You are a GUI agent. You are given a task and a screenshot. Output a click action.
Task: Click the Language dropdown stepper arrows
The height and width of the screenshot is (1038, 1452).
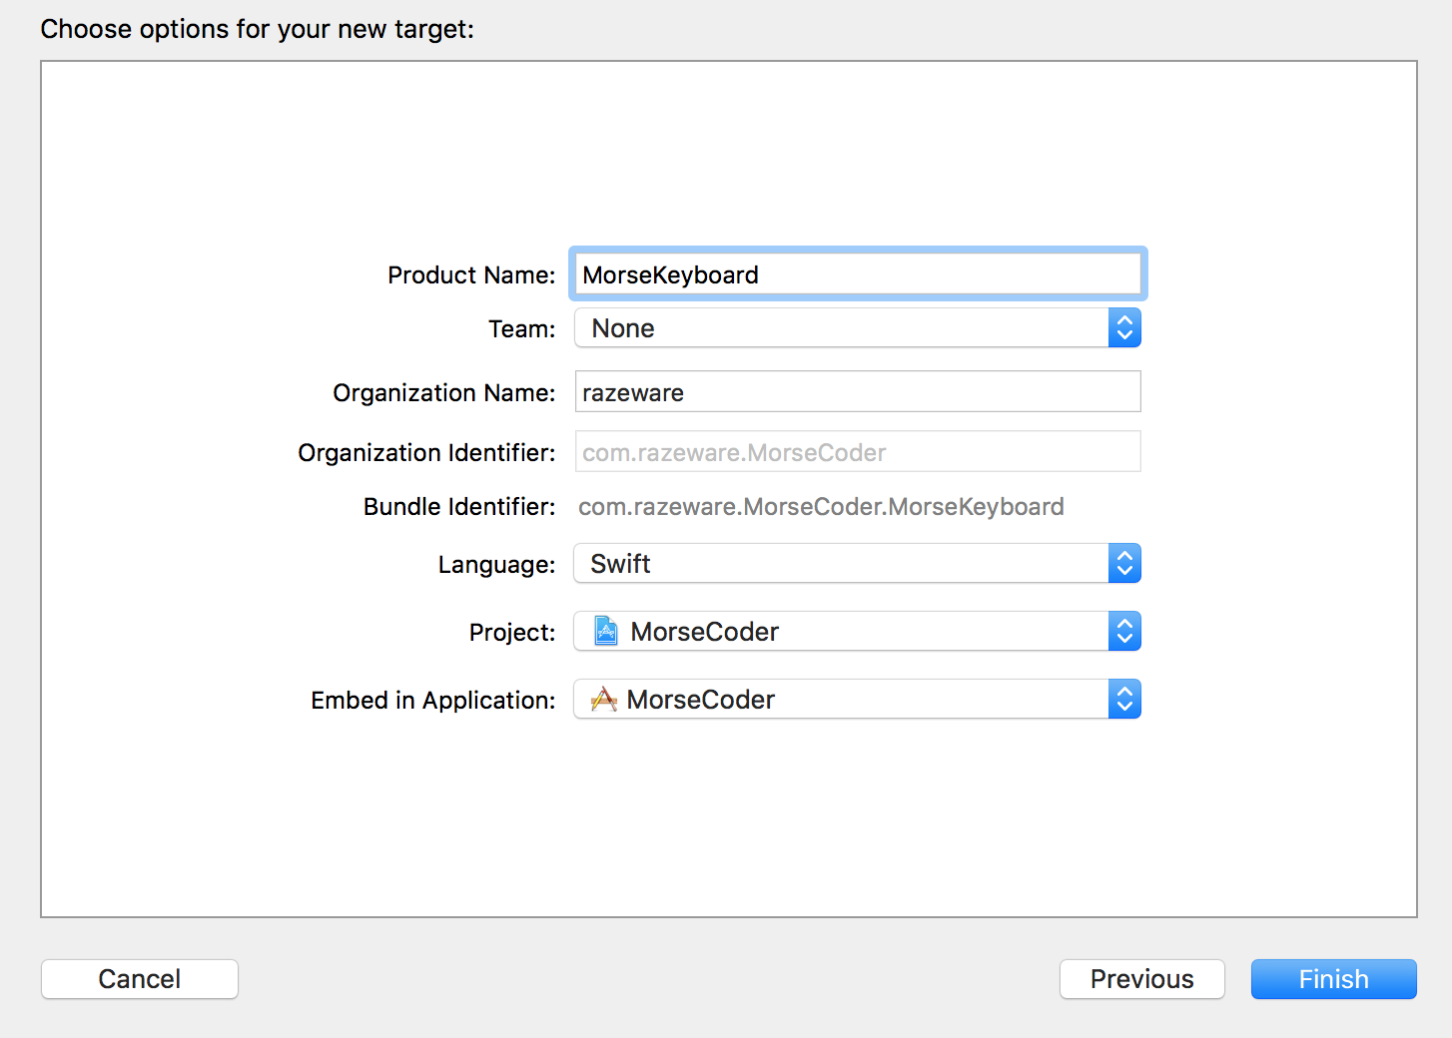tap(1124, 563)
